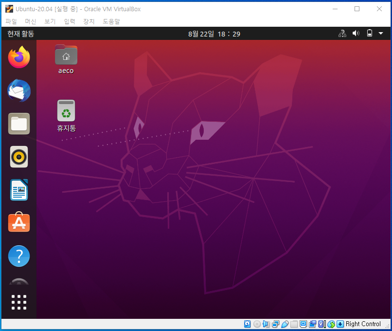
Task: Open Ubuntu Software store
Action: [19, 222]
